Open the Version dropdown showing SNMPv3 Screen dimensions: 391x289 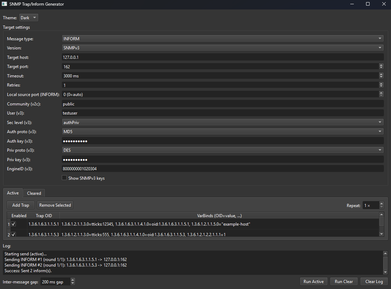pyautogui.click(x=223, y=48)
